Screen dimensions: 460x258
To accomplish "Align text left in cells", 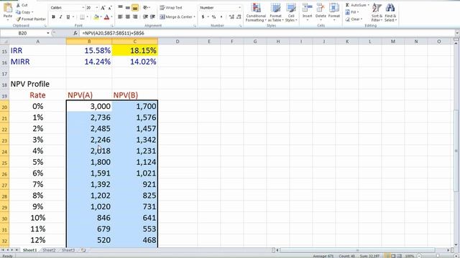I will click(x=120, y=17).
